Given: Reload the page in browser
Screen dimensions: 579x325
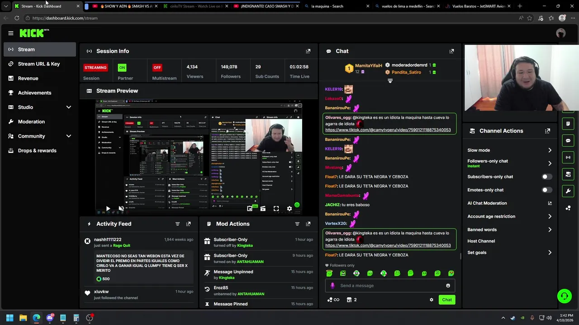Looking at the screenshot, I should coord(17,18).
